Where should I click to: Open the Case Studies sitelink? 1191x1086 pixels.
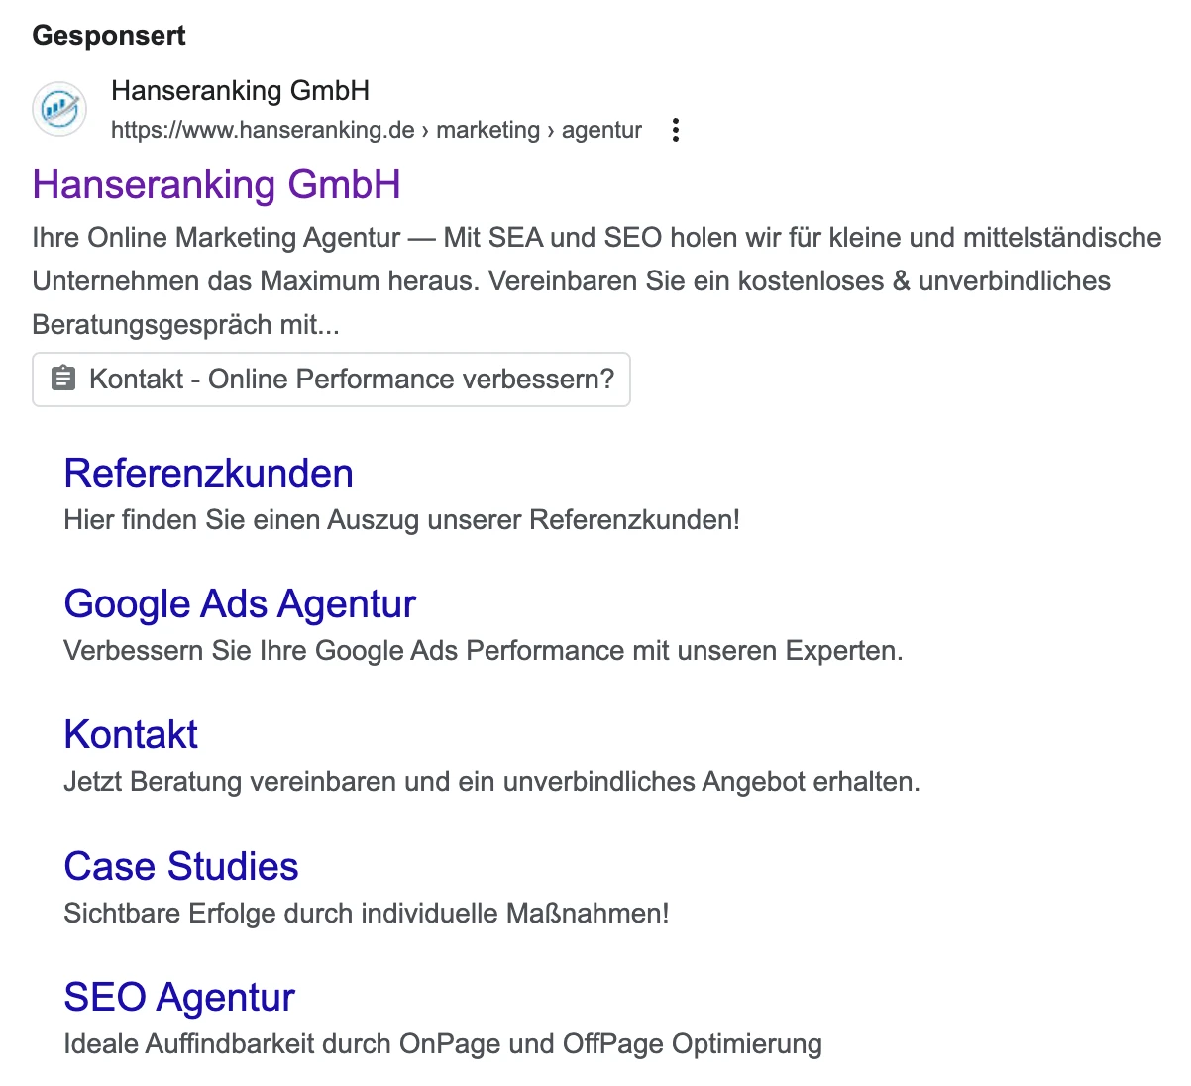pos(181,866)
